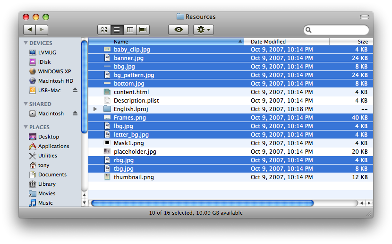Click the Spotlight search field
The width and height of the screenshot is (392, 244).
(336, 30)
